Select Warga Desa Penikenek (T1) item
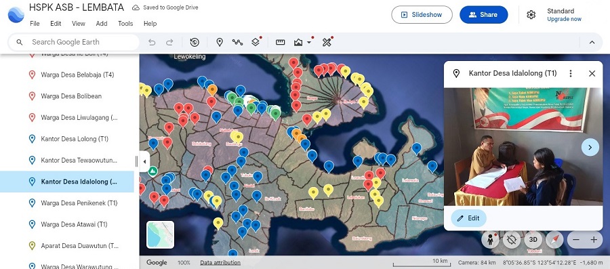This screenshot has height=269, width=610. [x=67, y=203]
